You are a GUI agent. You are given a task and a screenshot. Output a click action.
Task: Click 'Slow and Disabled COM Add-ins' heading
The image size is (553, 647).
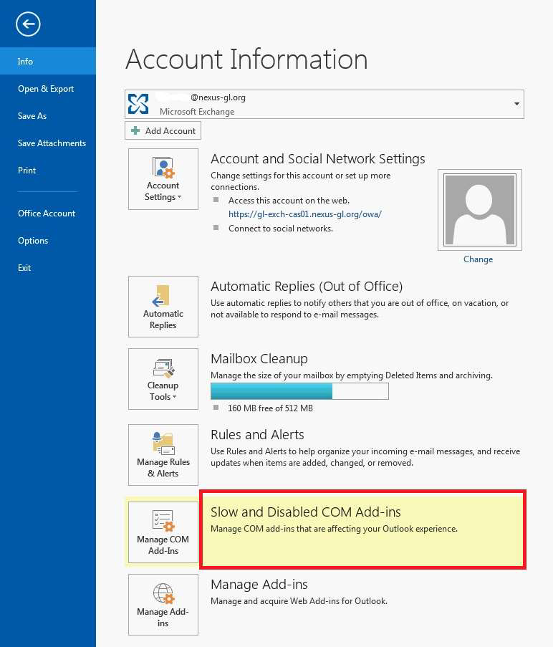click(x=306, y=512)
